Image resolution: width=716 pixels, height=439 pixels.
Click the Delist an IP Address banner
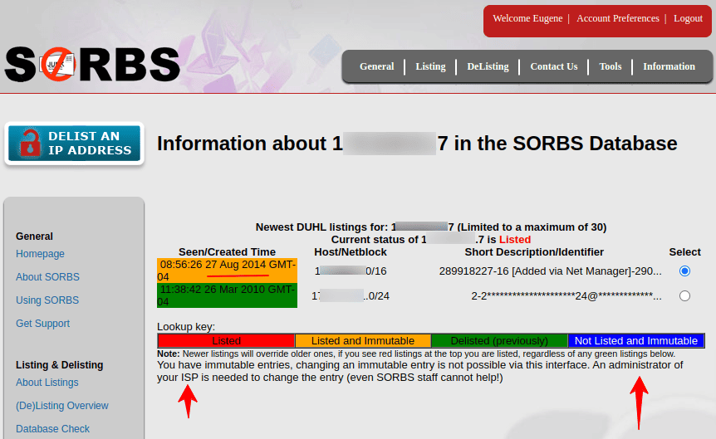(75, 144)
